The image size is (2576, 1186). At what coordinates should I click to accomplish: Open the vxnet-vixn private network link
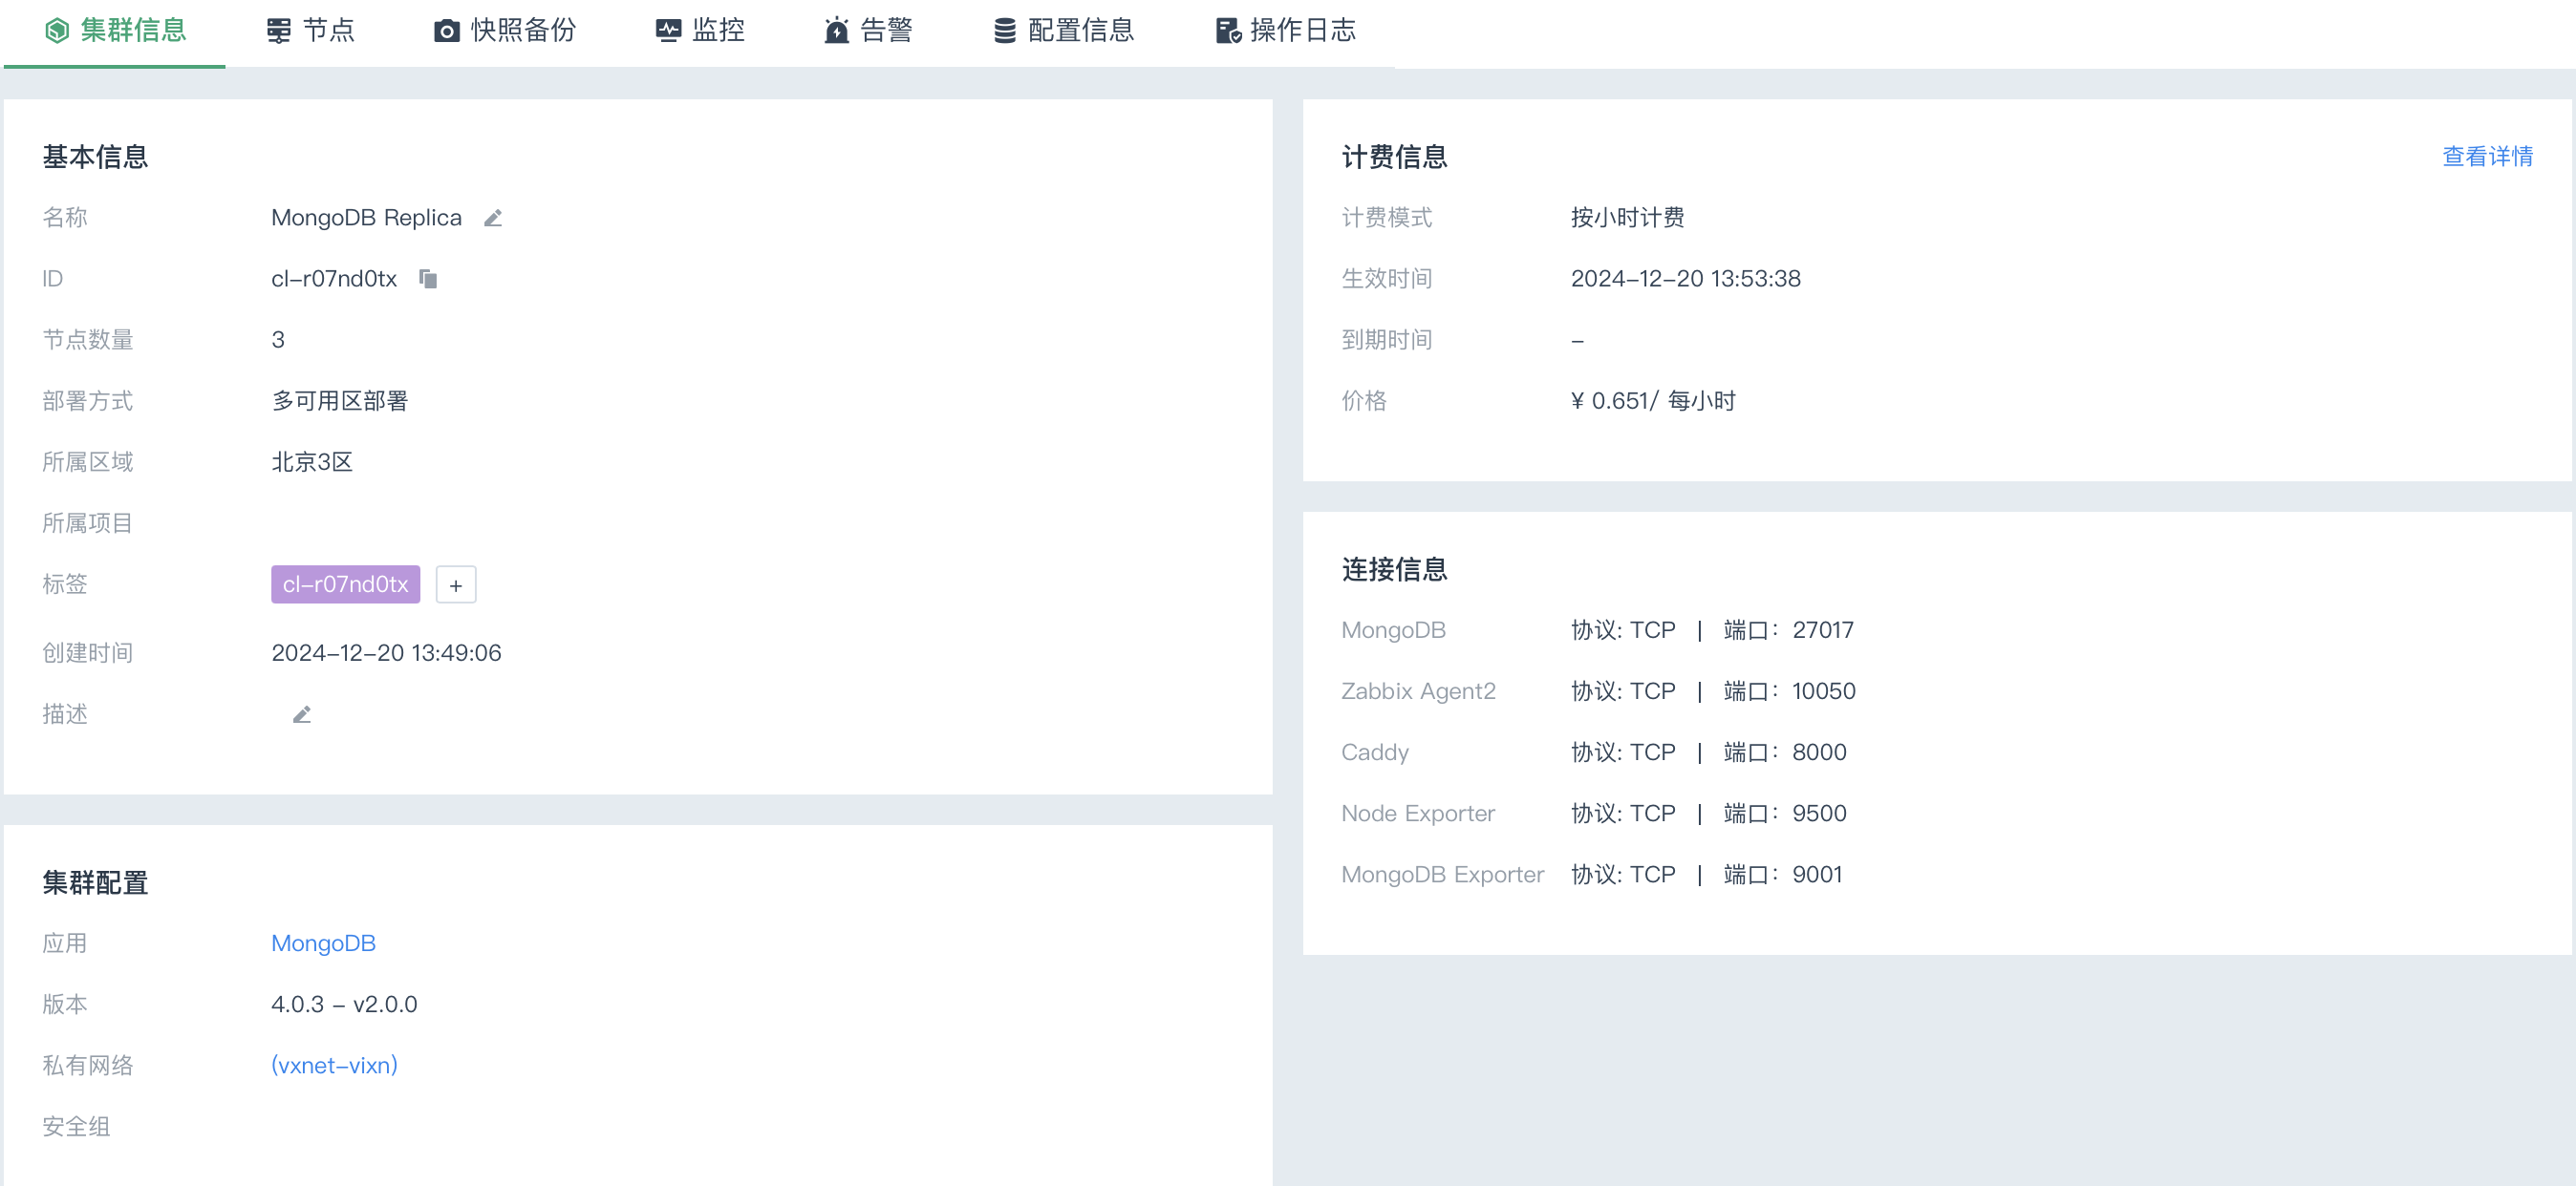334,1065
